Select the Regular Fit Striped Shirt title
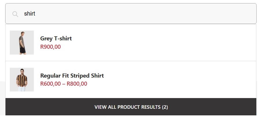This screenshot has height=122, width=263. (x=72, y=76)
